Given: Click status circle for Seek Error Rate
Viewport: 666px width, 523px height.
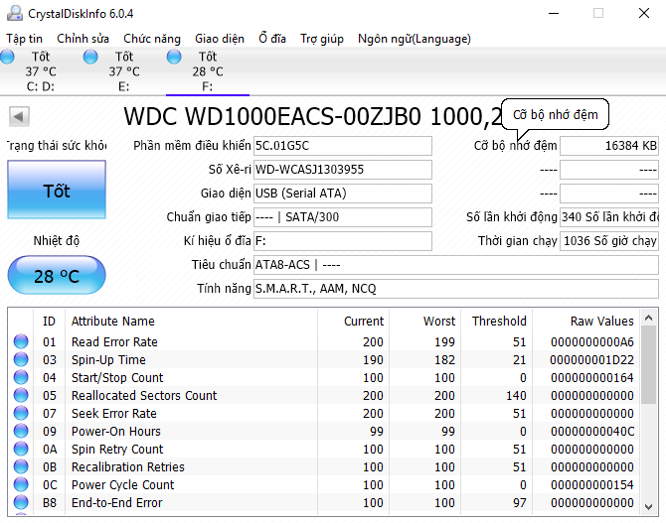Looking at the screenshot, I should (x=21, y=413).
